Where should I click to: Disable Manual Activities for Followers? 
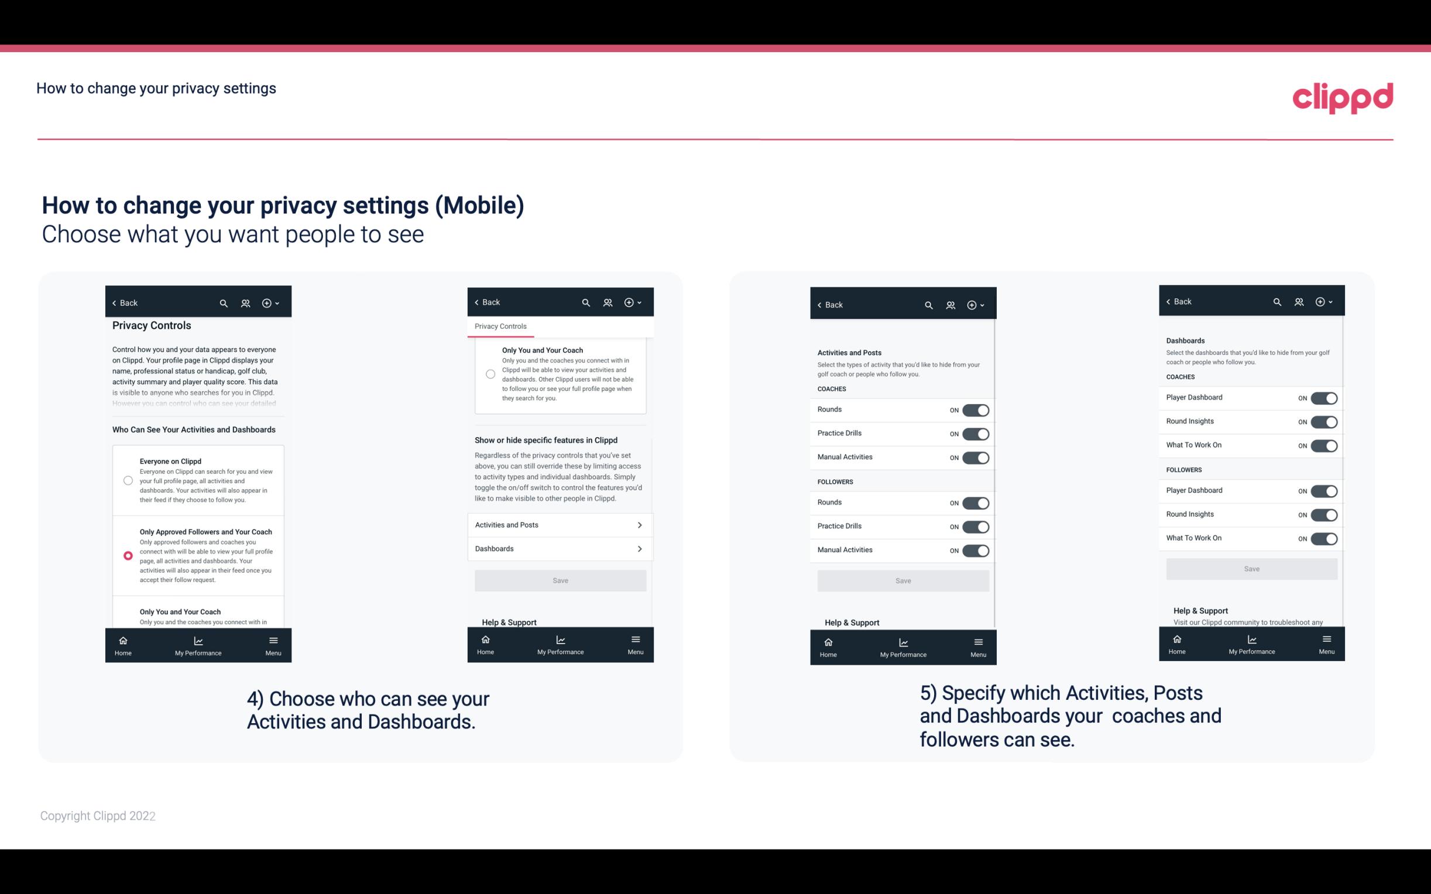tap(974, 549)
